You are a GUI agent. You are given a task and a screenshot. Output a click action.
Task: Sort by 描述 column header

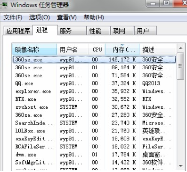click(x=157, y=49)
